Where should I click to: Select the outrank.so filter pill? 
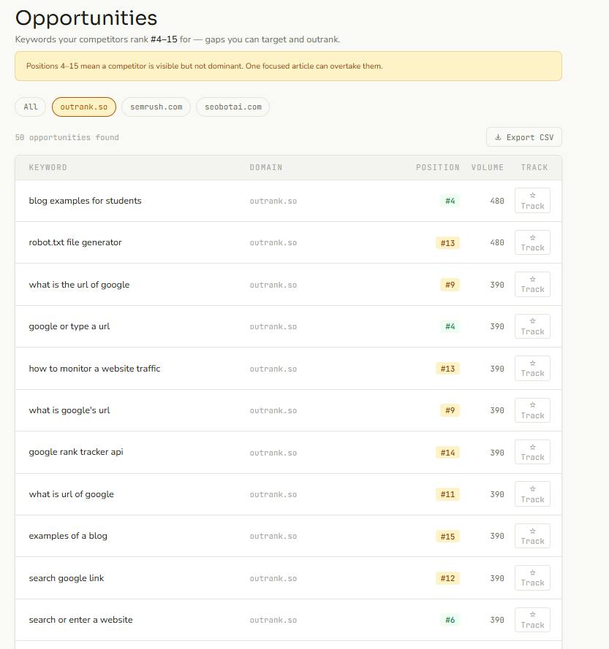[x=84, y=107]
